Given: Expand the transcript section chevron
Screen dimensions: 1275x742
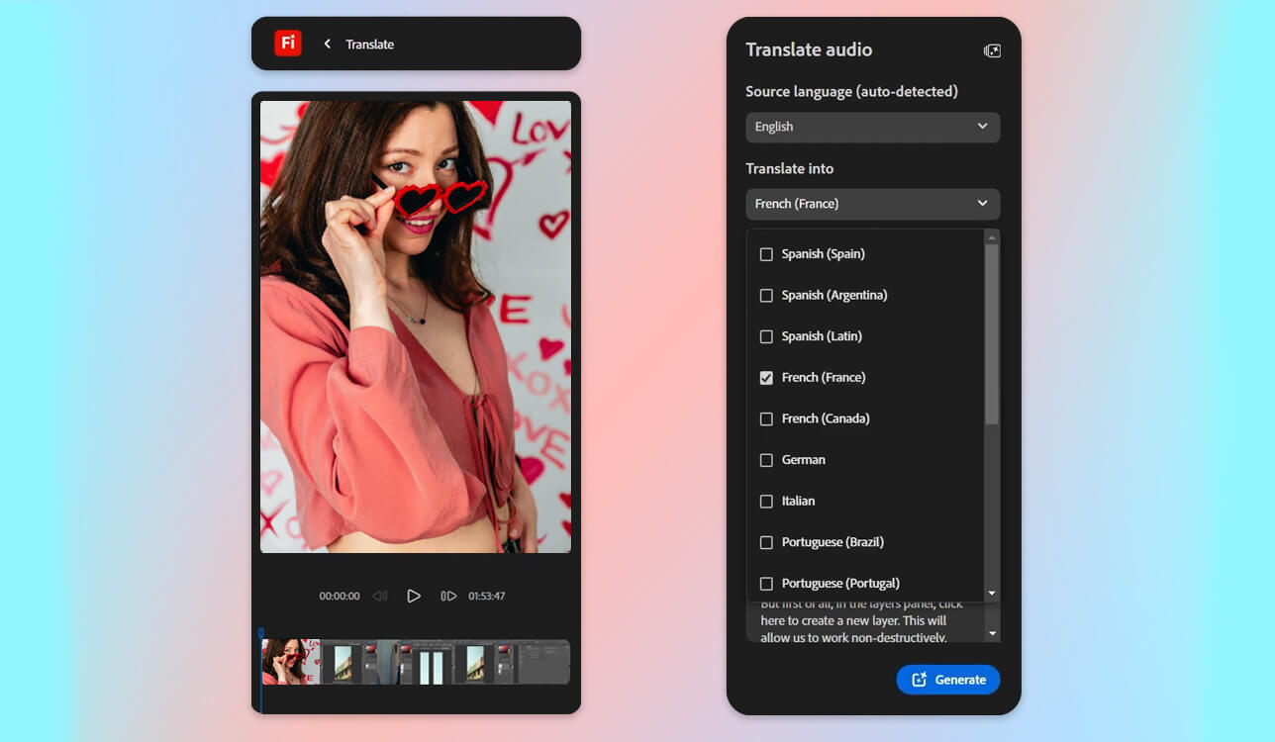Looking at the screenshot, I should [x=991, y=631].
